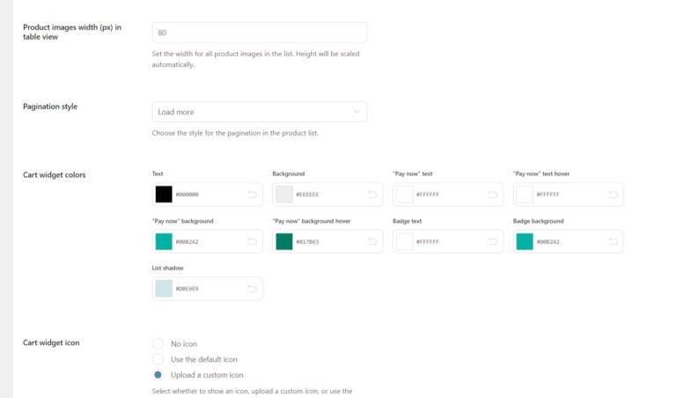This screenshot has height=398, width=677.
Task: Click the Load more dropdown chevron
Action: (357, 112)
